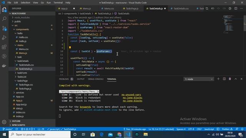This screenshot has width=246, height=138.
Task: Open the Search view in activity bar
Action: 4,19
